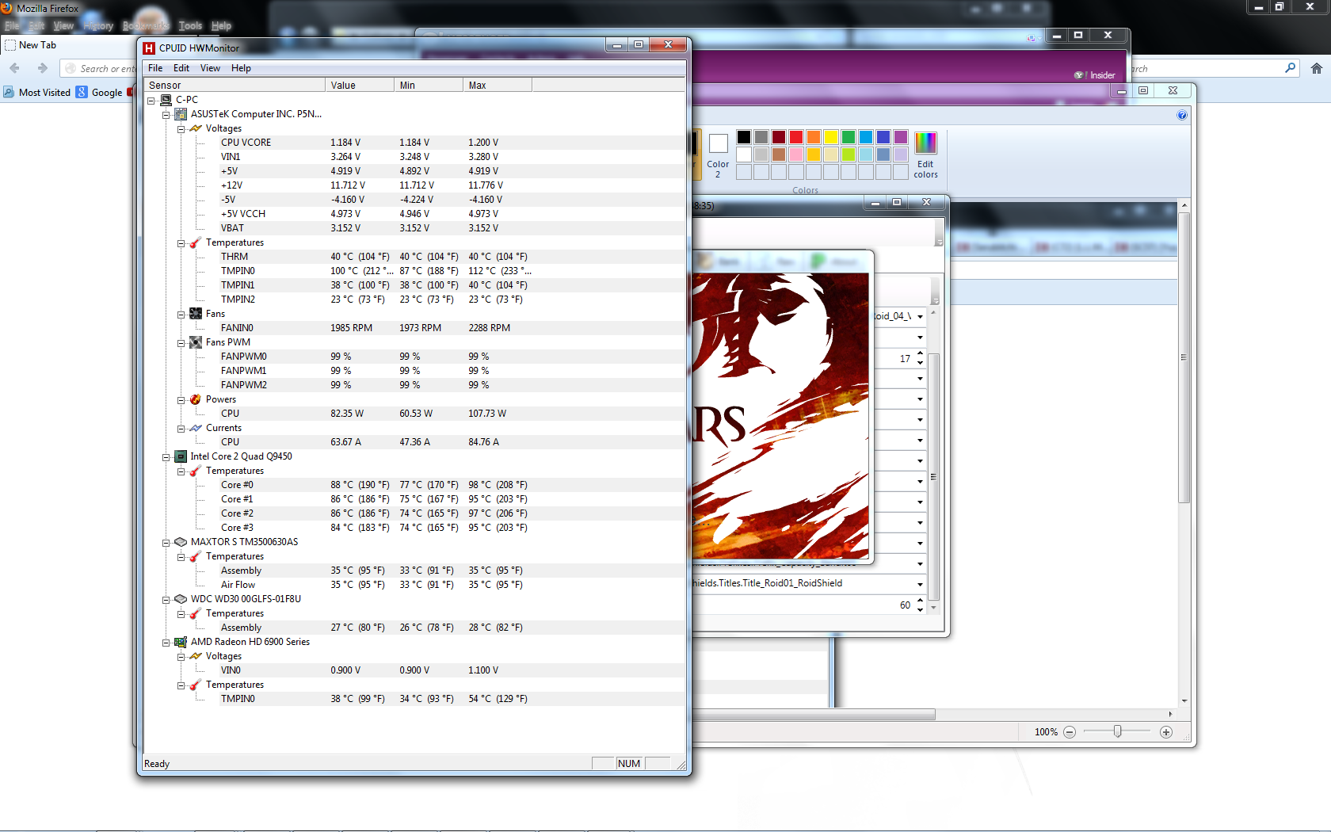1331x832 pixels.
Task: Click the thermometer icon under MAXTOR drive
Action: click(196, 556)
